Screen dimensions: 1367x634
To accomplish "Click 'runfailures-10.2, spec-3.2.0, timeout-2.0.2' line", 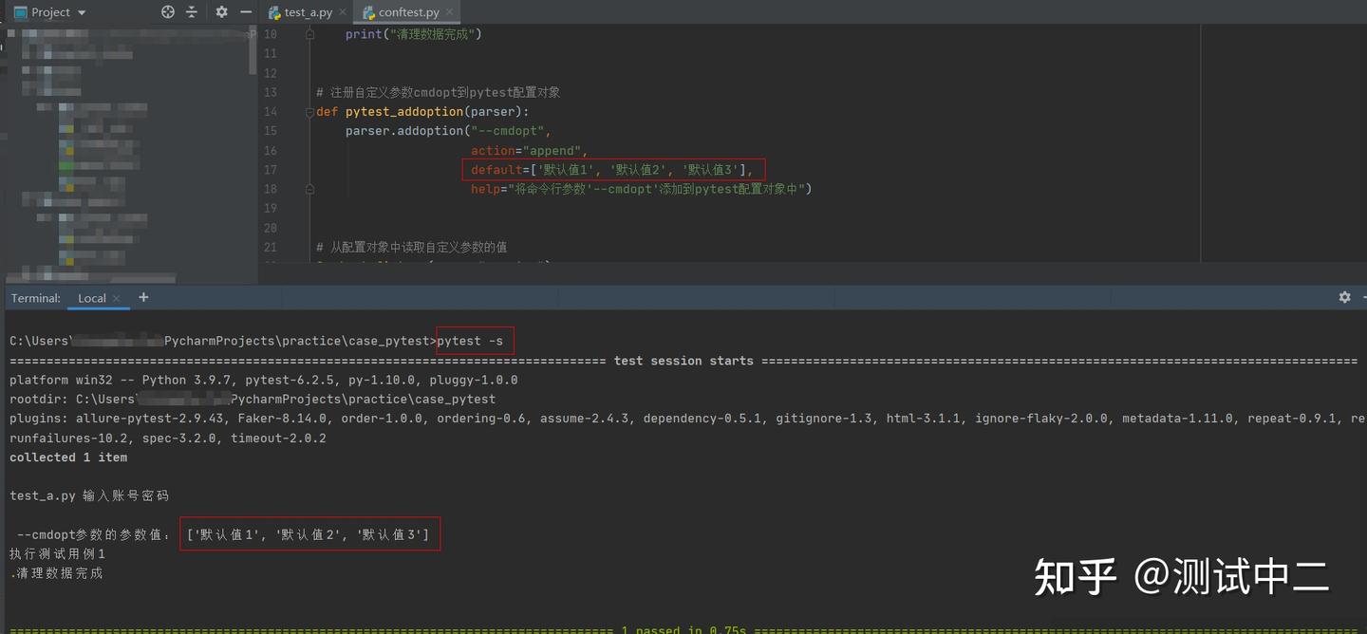I will click(168, 438).
